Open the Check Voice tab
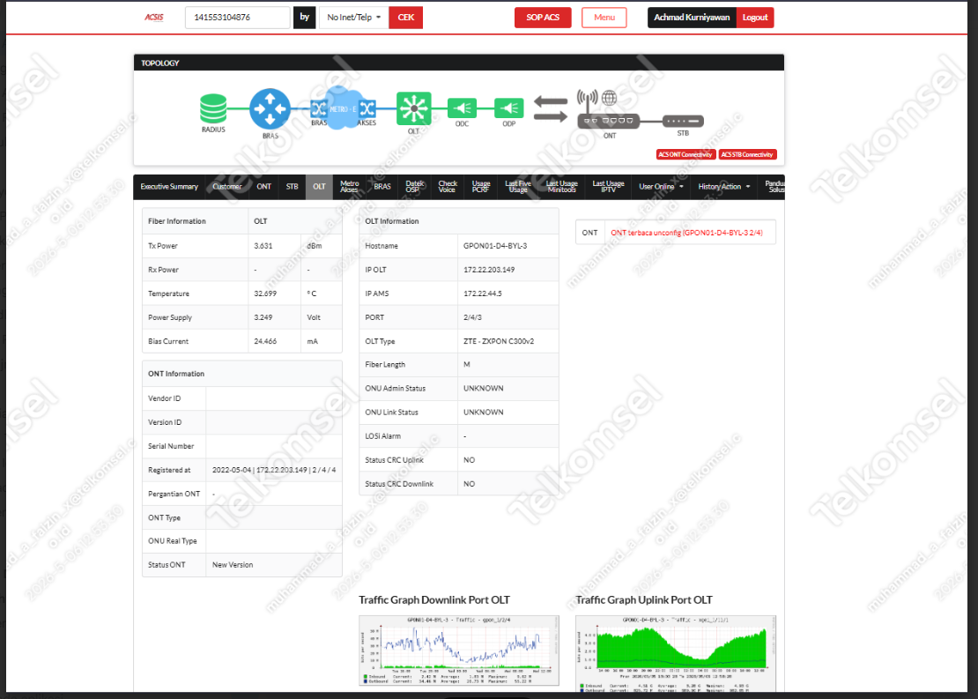 (448, 187)
